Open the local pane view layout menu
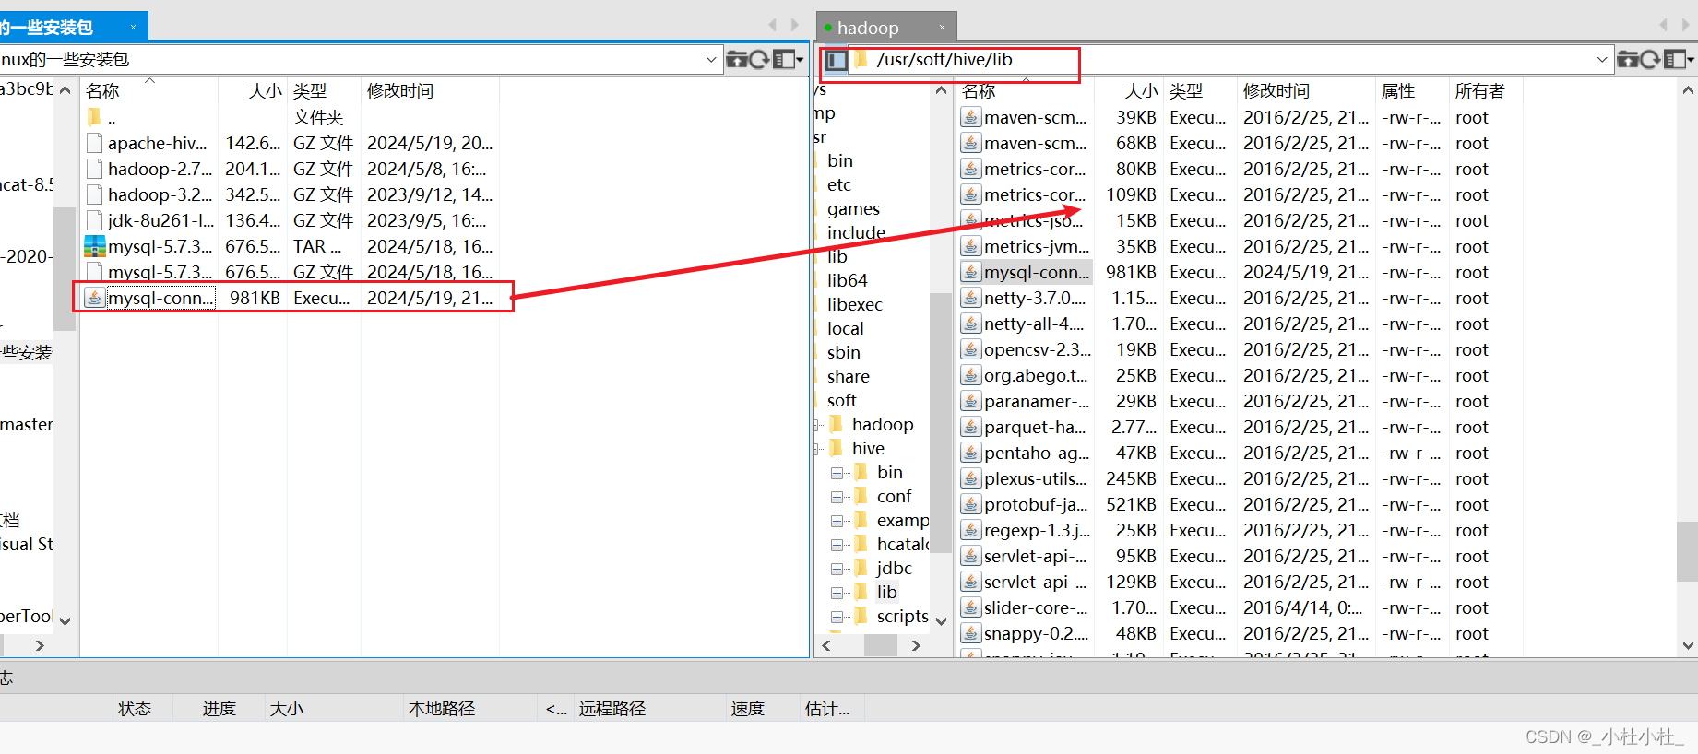Image resolution: width=1698 pixels, height=754 pixels. [788, 60]
